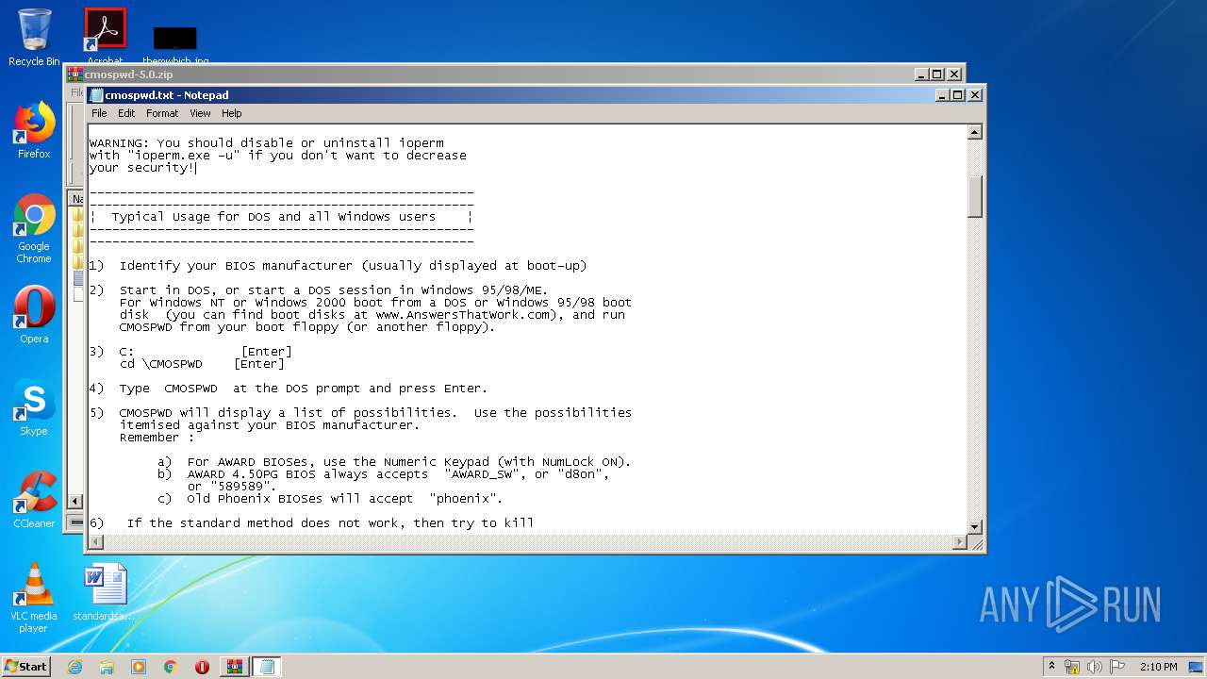
Task: Click the volume speaker tray icon
Action: [1095, 667]
